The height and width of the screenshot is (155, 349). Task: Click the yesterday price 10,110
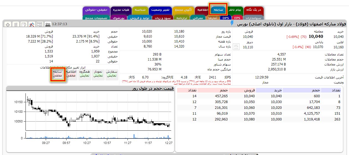pyautogui.click(x=248, y=47)
